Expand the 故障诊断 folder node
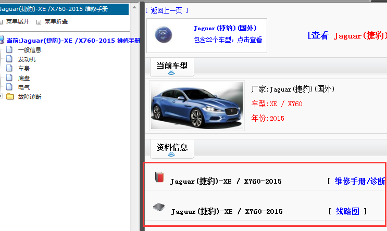 tap(2, 96)
